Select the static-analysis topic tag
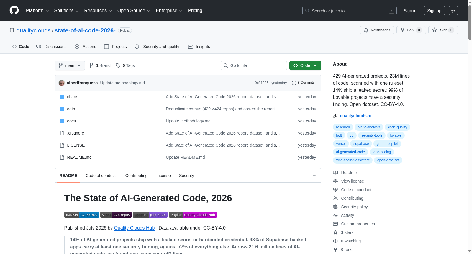 pyautogui.click(x=369, y=127)
